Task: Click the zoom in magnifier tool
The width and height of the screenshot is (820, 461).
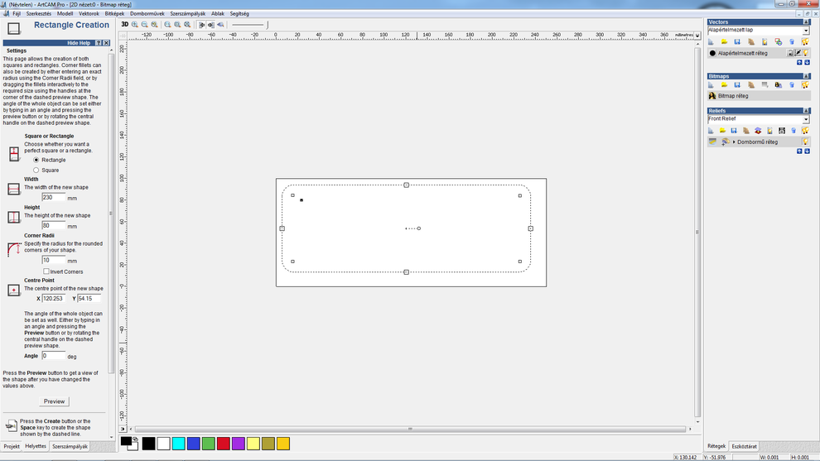Action: click(135, 25)
